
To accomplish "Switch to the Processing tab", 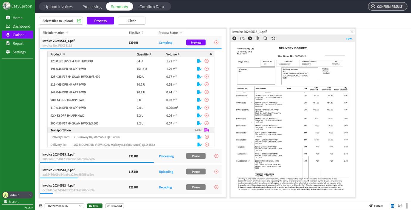I will tap(92, 7).
